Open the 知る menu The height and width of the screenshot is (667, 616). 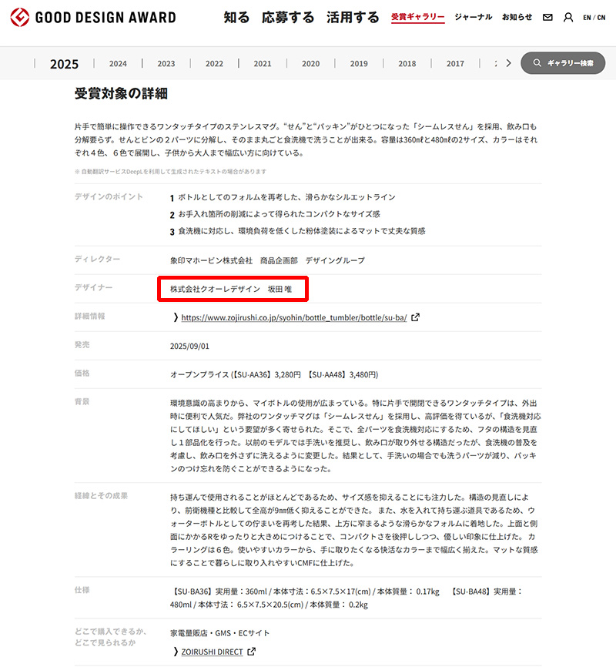pyautogui.click(x=236, y=17)
